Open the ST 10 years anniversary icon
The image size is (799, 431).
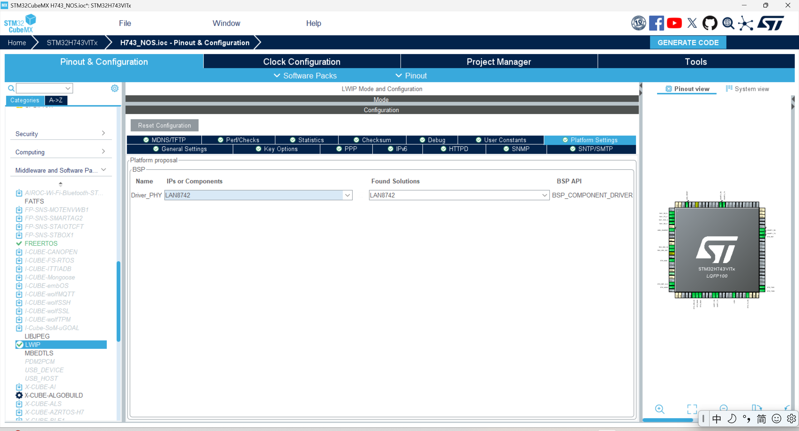(639, 23)
